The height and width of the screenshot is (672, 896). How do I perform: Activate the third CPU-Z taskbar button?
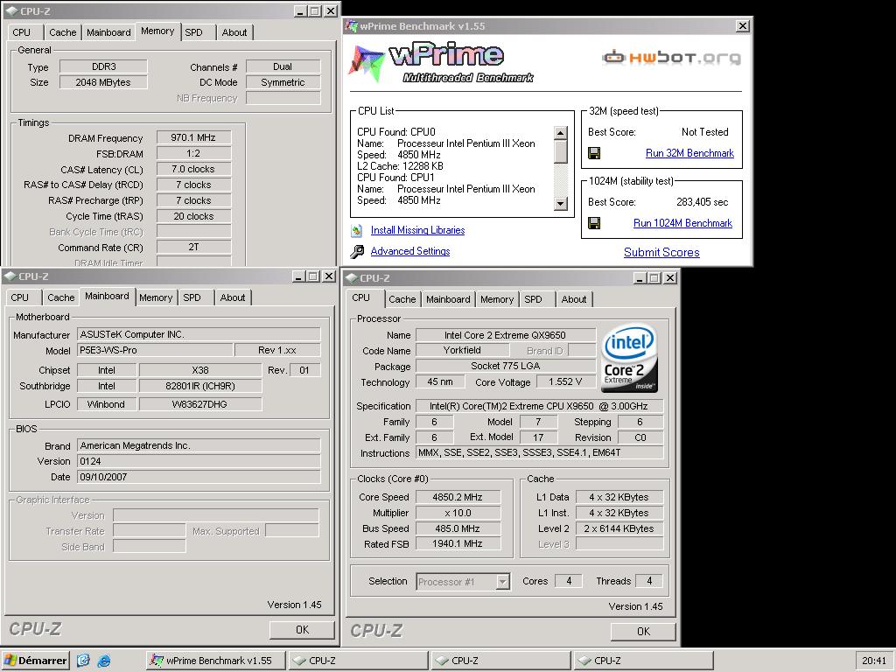pos(643,661)
